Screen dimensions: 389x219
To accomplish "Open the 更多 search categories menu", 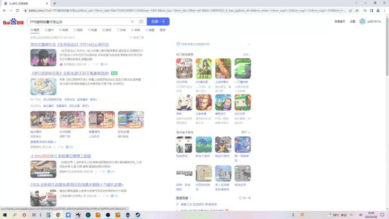I will pos(163,30).
